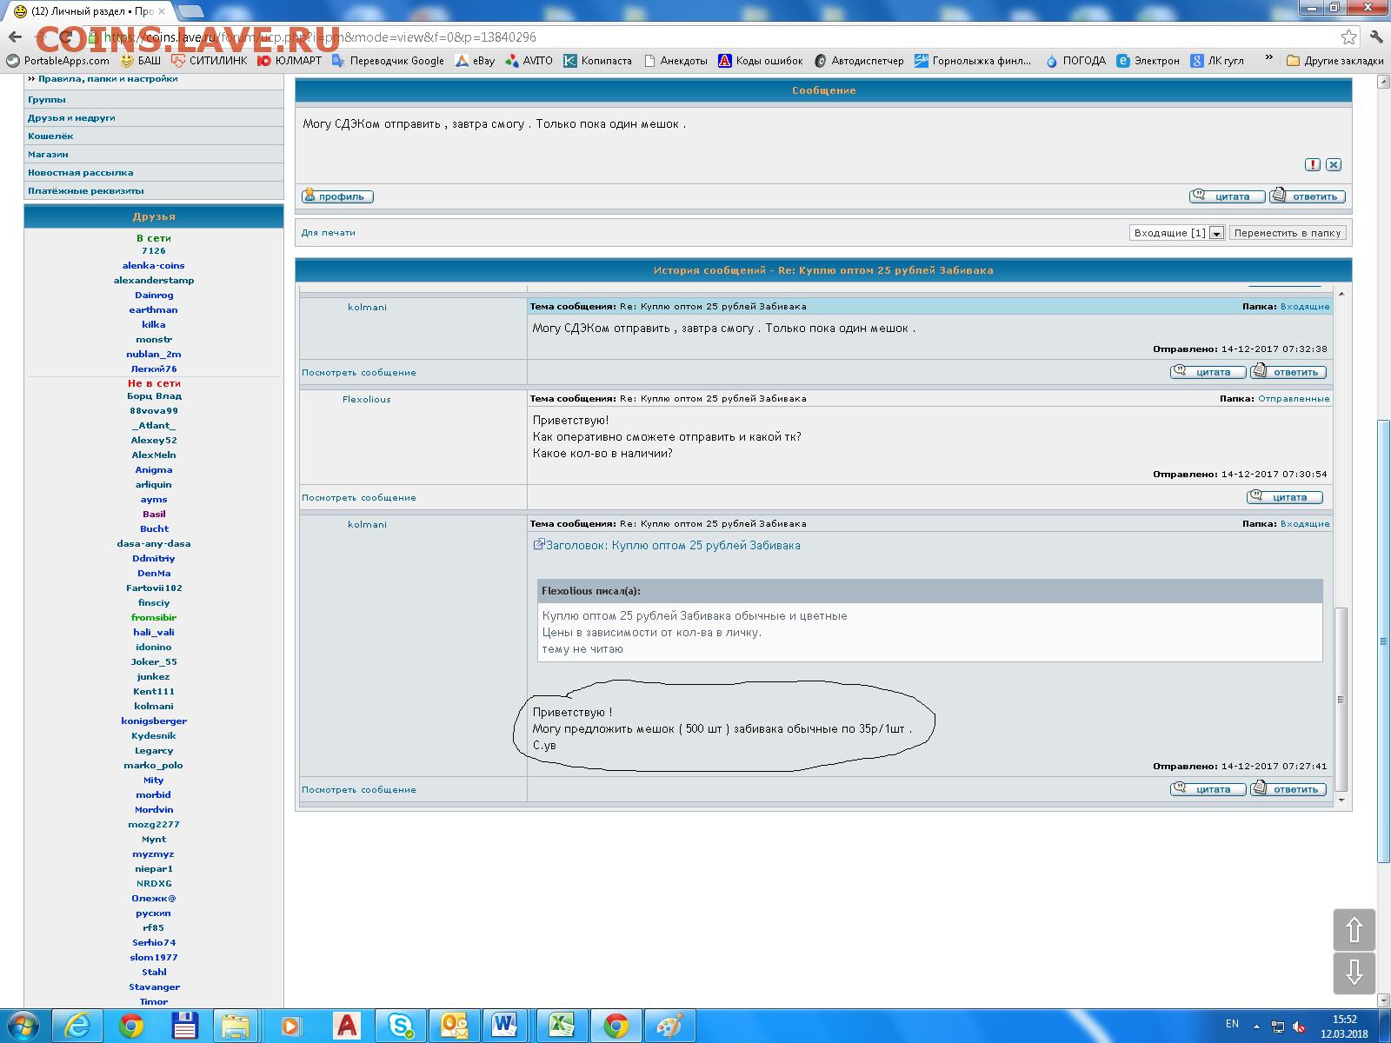Viewport: 1391px width, 1043px height.
Task: Bookmark the page with the star icon
Action: pyautogui.click(x=1348, y=37)
